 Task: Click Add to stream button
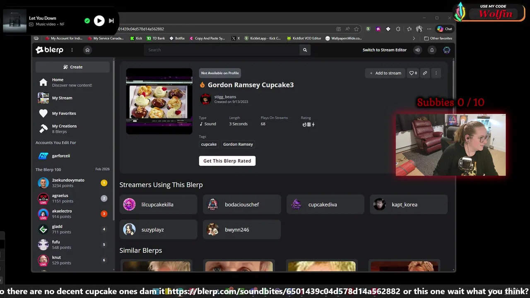[385, 73]
